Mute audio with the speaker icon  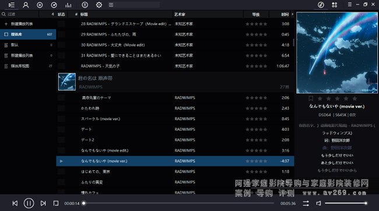click(x=318, y=203)
